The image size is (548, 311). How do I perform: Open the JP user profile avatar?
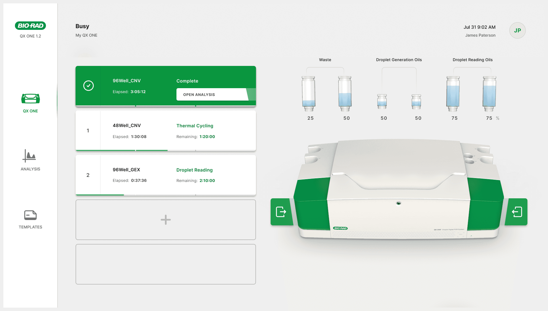(517, 30)
